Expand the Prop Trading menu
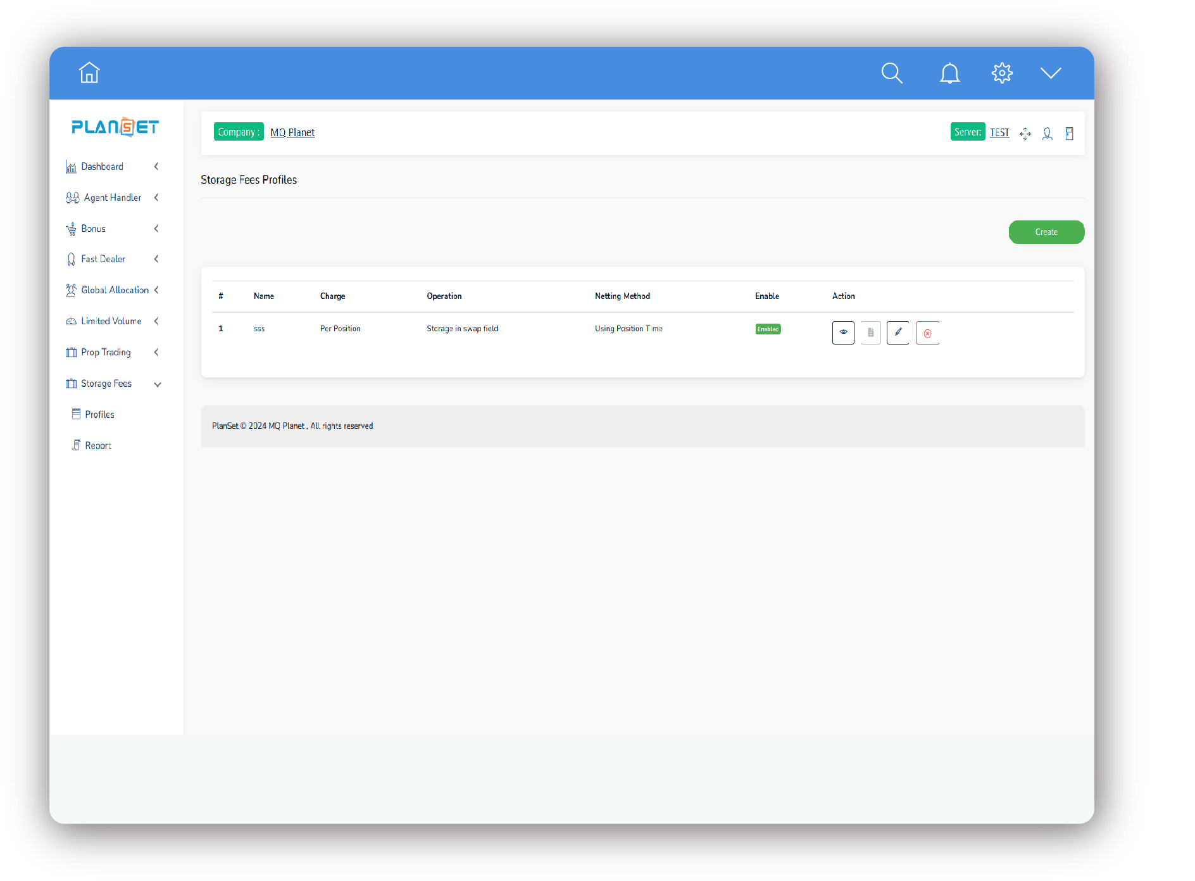This screenshot has height=881, width=1195. [106, 352]
